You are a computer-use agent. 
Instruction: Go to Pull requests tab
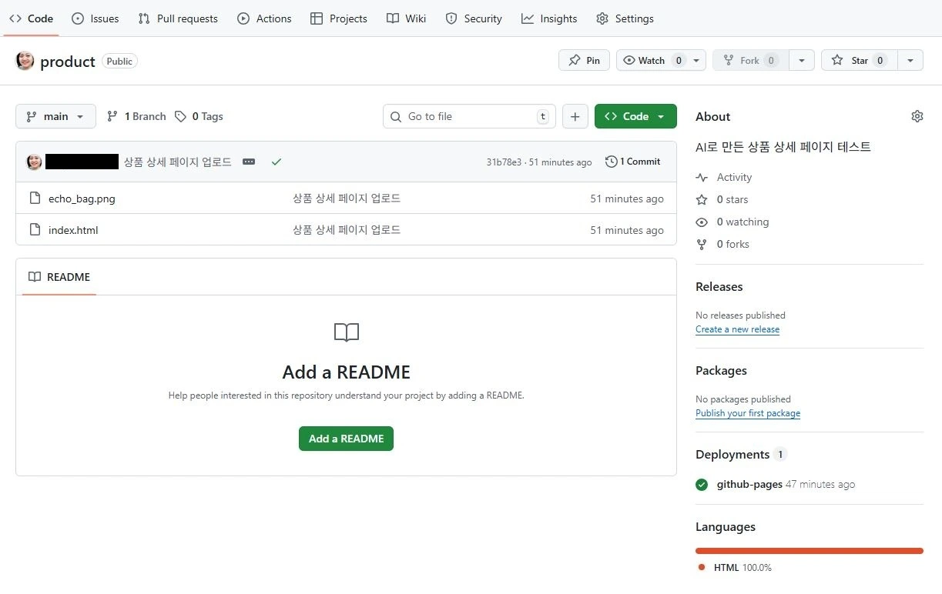click(178, 18)
